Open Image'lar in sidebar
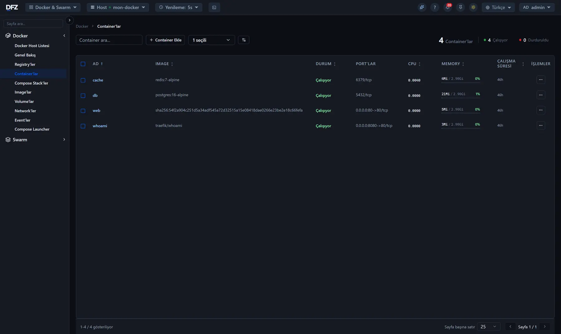This screenshot has width=561, height=334. click(23, 92)
